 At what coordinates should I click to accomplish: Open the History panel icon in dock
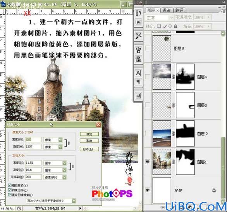[138, 13]
